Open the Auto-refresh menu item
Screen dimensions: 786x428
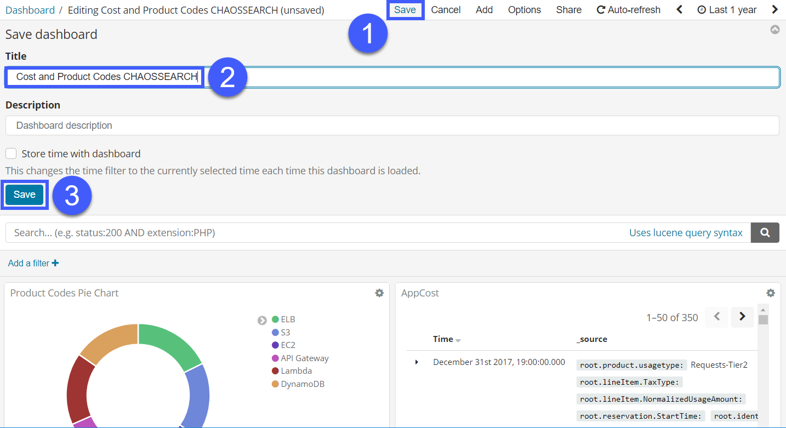[629, 10]
